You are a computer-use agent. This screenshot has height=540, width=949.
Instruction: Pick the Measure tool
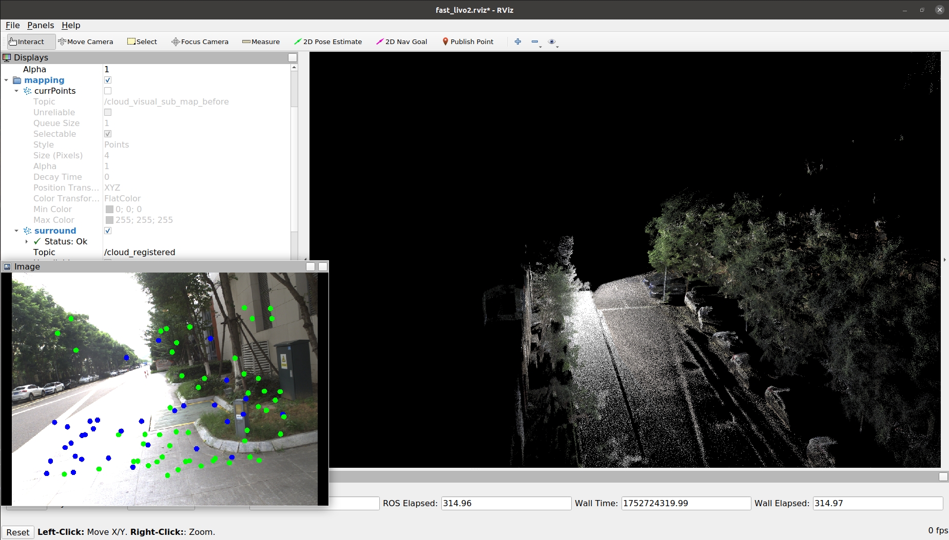click(261, 41)
